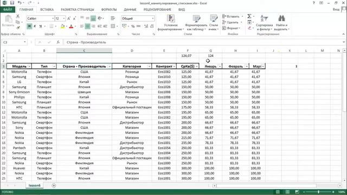The width and height of the screenshot is (347, 195).
Task: Toggle middle vertical alignment
Action: click(x=88, y=18)
